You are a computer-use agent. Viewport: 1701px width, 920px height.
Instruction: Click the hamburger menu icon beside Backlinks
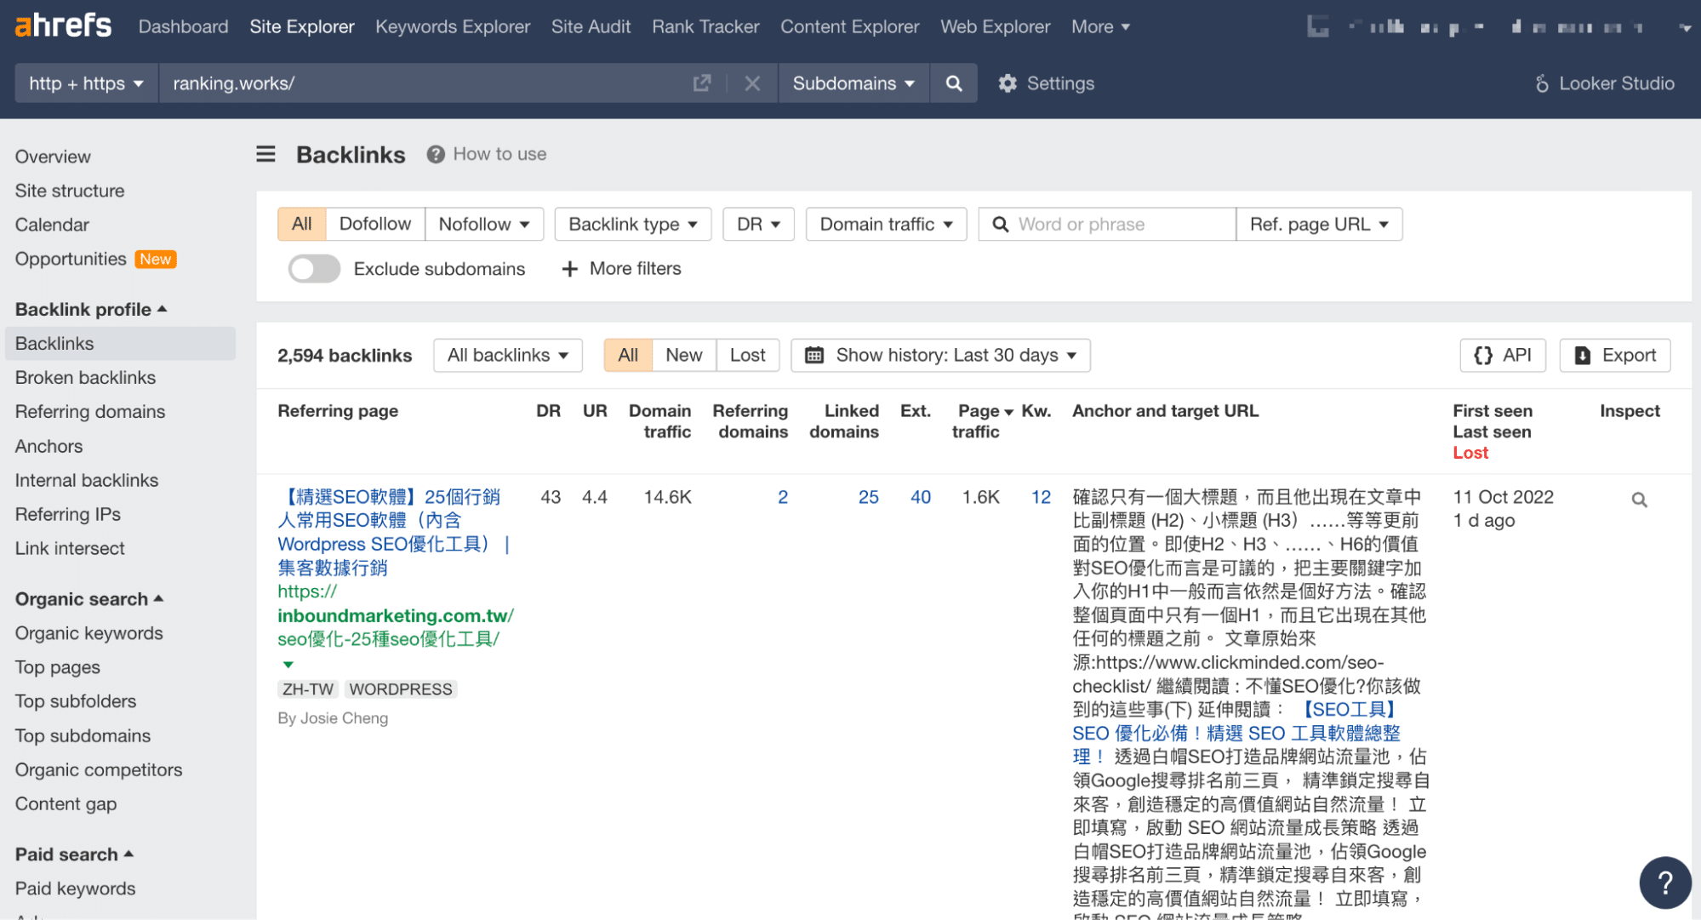[265, 154]
